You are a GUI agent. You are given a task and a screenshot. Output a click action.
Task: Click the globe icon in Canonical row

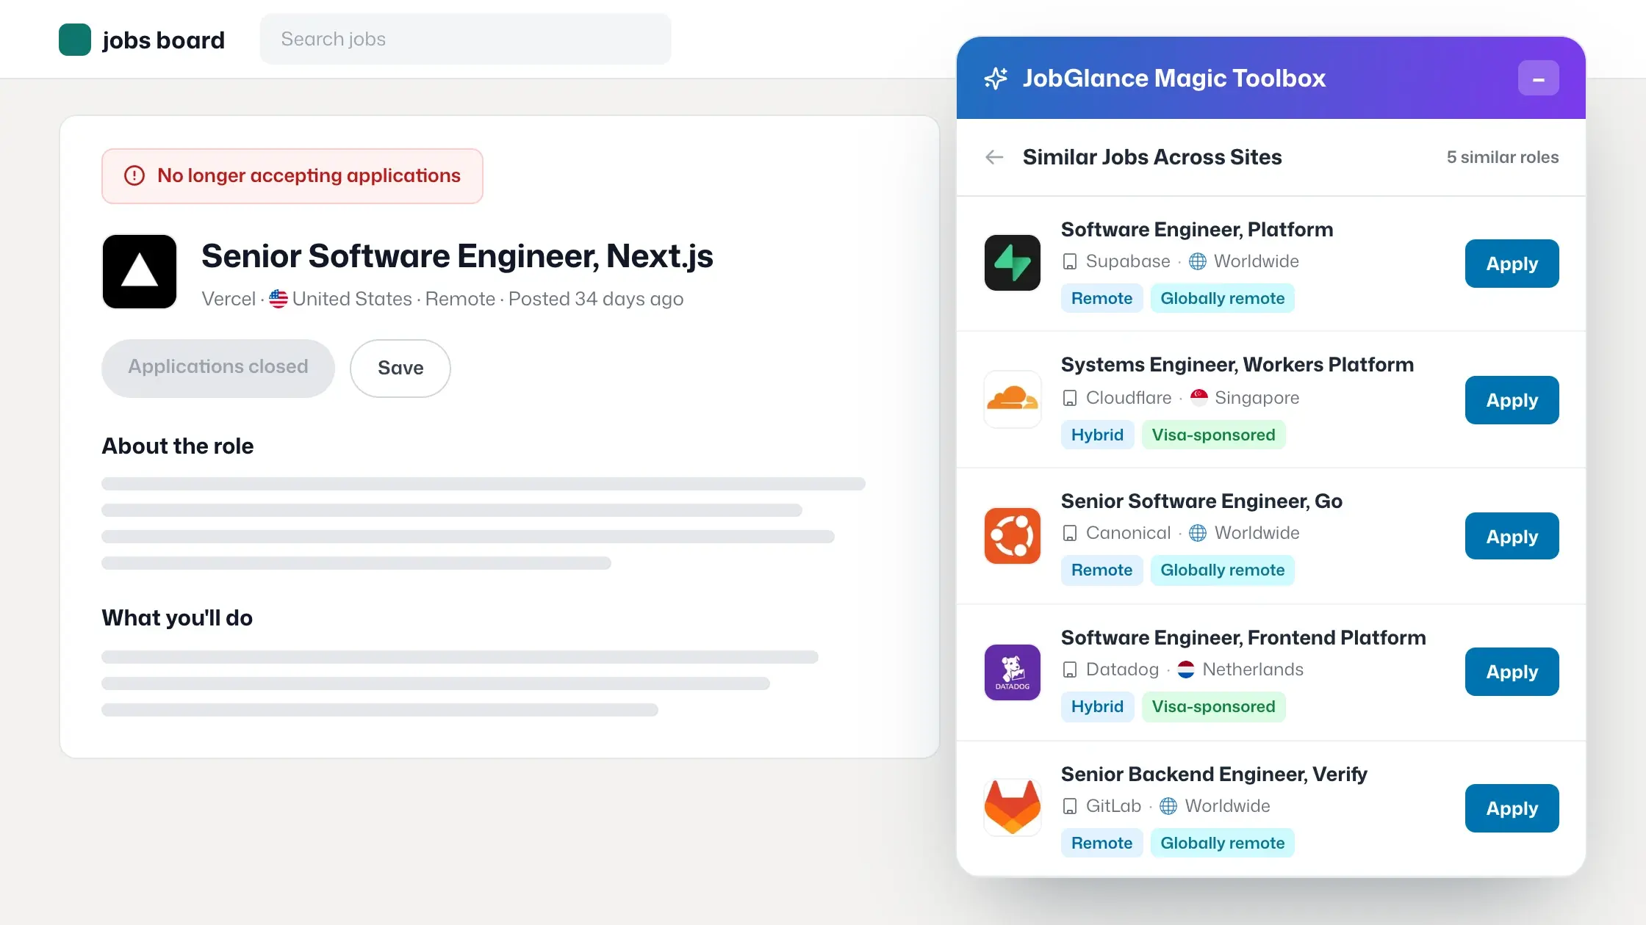[x=1198, y=533]
